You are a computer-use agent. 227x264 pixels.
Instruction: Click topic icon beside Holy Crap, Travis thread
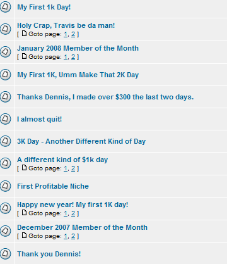pos(5,29)
